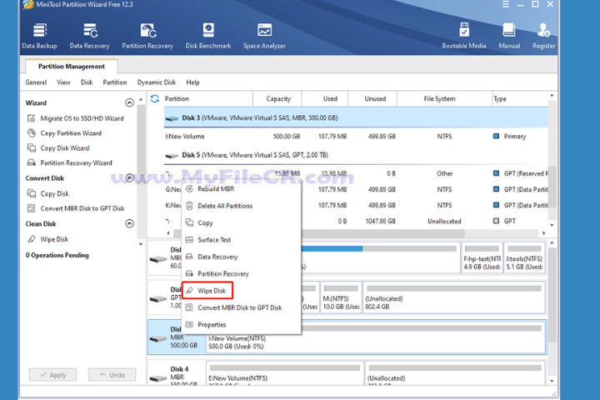Open the Data Backup tool
Screen dimensions: 600x400
pyautogui.click(x=39, y=36)
